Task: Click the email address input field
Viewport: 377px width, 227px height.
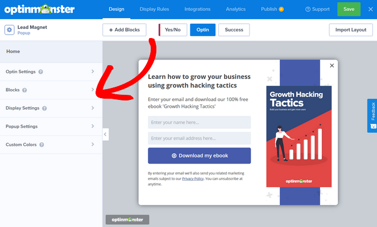Action: click(x=200, y=138)
